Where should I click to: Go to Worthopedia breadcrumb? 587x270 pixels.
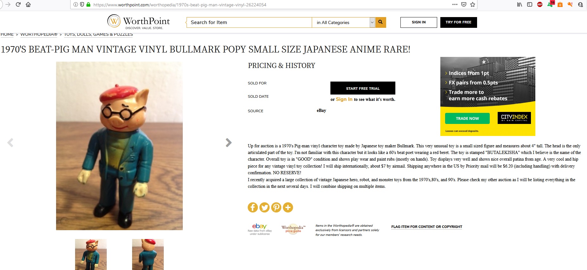click(x=39, y=34)
